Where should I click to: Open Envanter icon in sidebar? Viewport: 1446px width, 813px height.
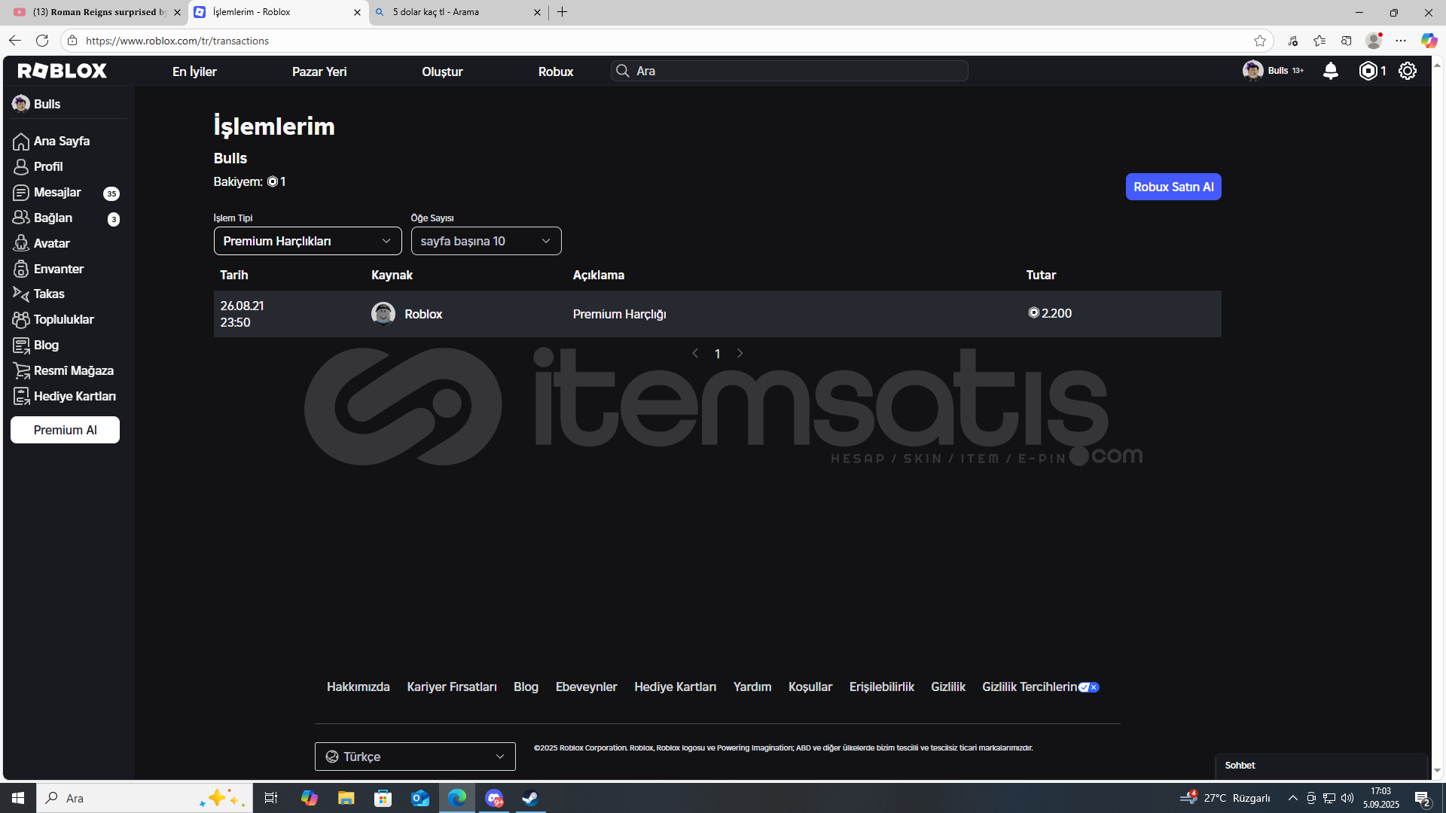21,269
